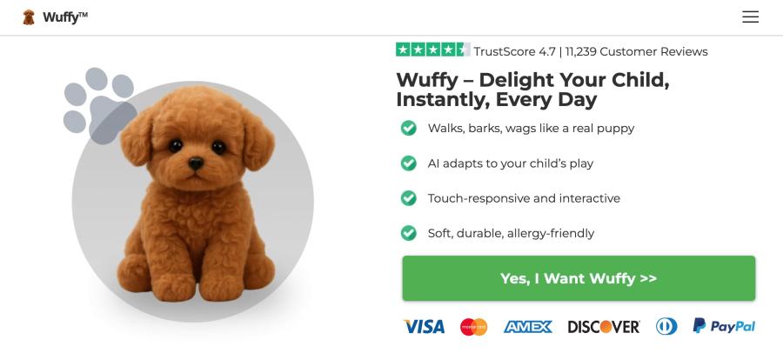Click the Mastercard payment icon
Screen dimensions: 783x353
click(x=473, y=327)
